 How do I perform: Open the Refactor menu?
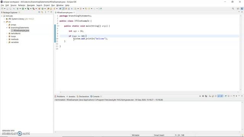pyautogui.click(x=22, y=5)
